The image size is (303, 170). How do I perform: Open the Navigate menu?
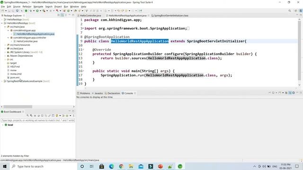(x=38, y=7)
